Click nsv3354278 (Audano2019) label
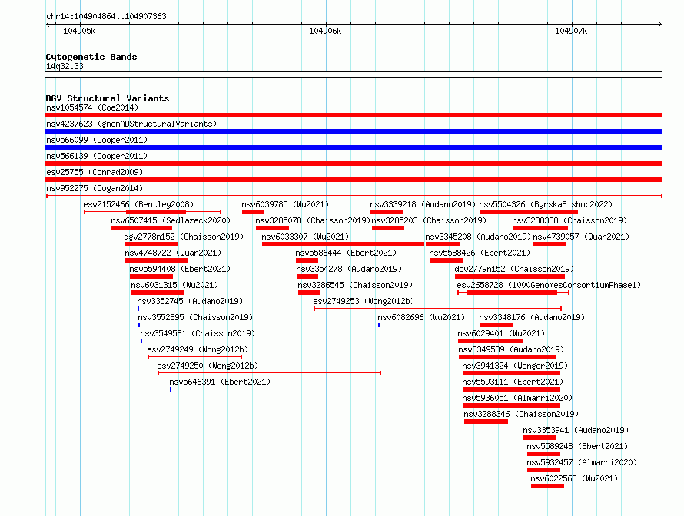 pos(349,269)
